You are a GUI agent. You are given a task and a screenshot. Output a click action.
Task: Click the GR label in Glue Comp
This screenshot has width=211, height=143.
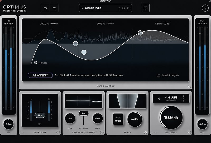40,124
